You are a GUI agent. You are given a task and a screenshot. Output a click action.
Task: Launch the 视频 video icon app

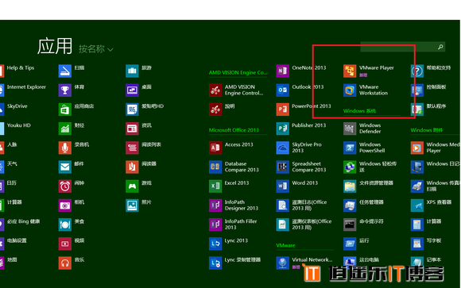pos(65,244)
